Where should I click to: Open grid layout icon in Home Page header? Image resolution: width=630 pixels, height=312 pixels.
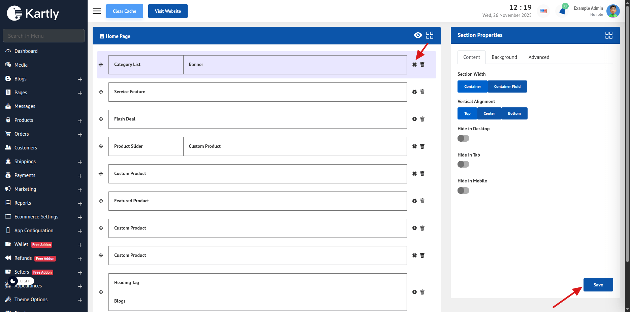[x=430, y=35]
